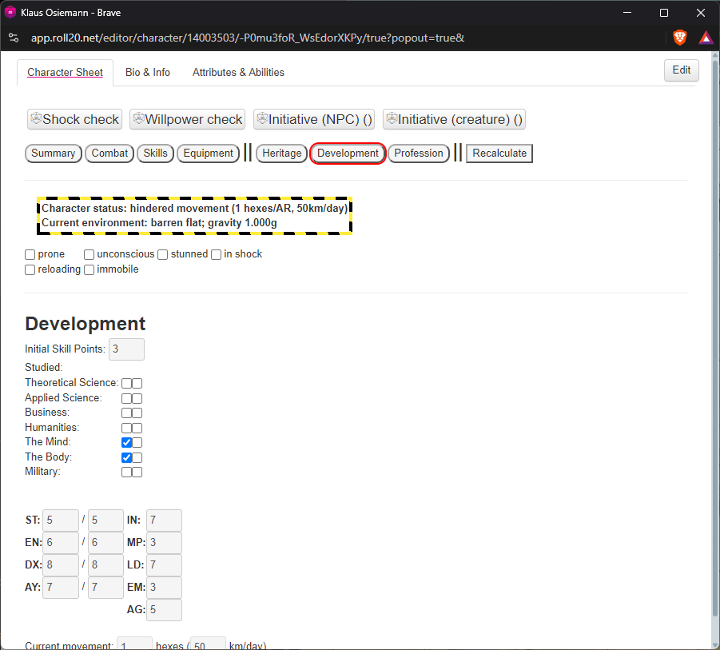The width and height of the screenshot is (720, 650).
Task: Open the Attributes & Abilities tab
Action: pyautogui.click(x=238, y=72)
